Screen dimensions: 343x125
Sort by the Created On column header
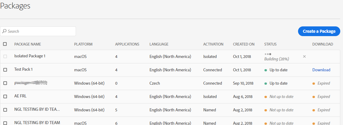(244, 44)
